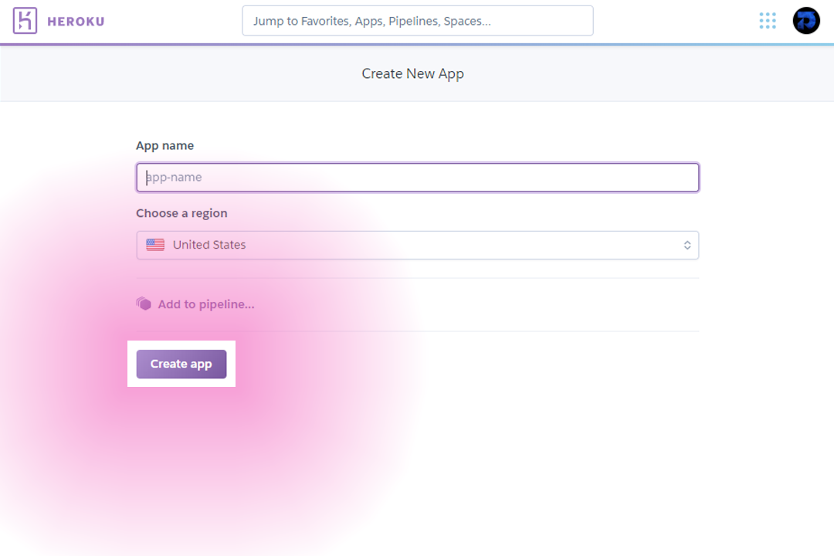Focus the Jump to Favorites search box
Image resolution: width=834 pixels, height=556 pixels.
418,21
